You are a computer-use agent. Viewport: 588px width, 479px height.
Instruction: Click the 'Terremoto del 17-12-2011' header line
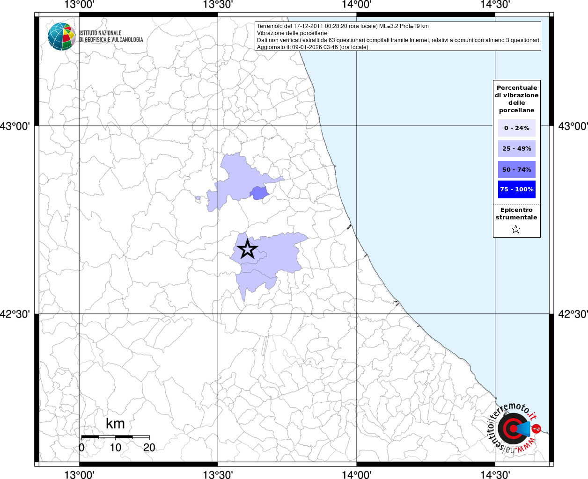tap(343, 26)
